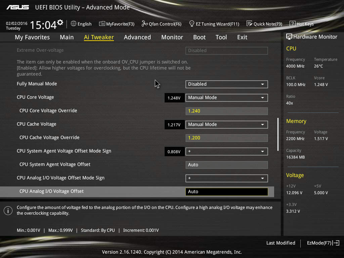This screenshot has width=344, height=258.
Task: Open the Monitor tab
Action: coord(172,37)
